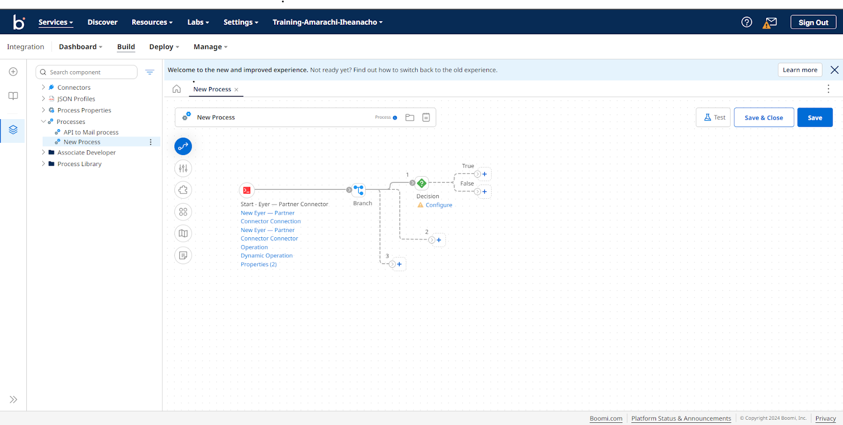The width and height of the screenshot is (843, 425).
Task: Expand the Connectors tree node
Action: (43, 88)
